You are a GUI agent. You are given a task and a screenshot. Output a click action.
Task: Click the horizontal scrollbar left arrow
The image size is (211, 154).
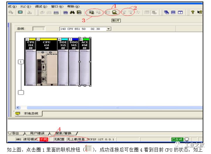coord(18,107)
